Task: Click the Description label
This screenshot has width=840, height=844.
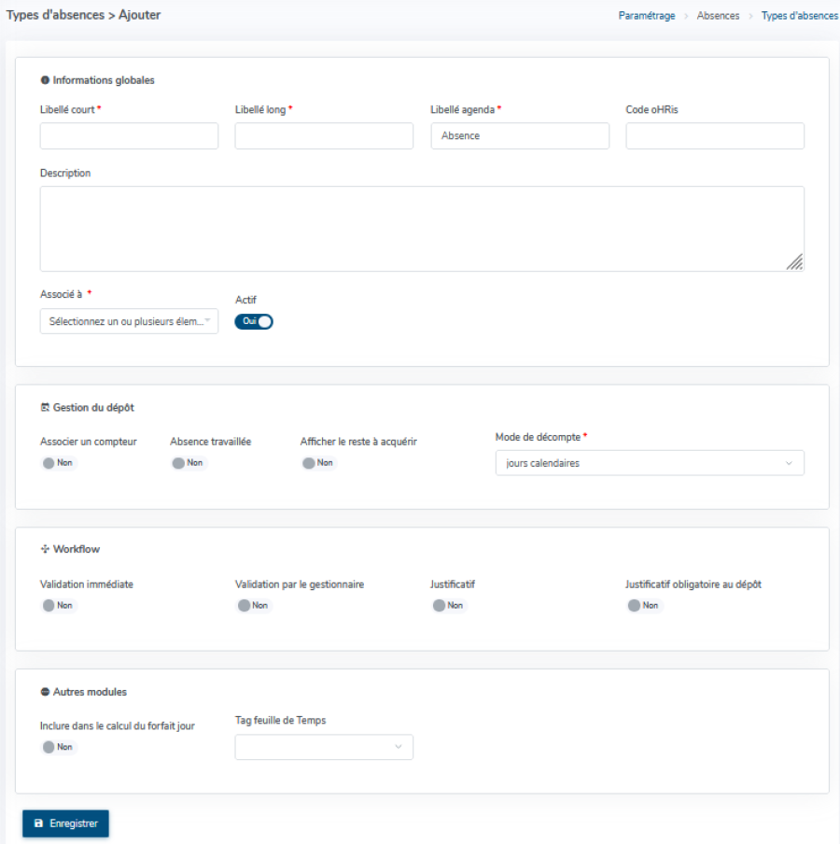Action: tap(65, 174)
